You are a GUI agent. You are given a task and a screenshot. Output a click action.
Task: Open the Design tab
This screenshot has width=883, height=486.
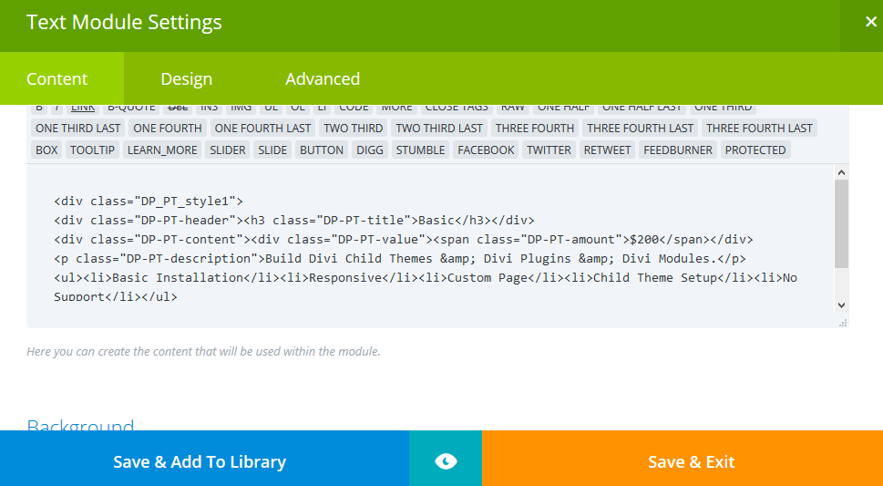coord(187,78)
